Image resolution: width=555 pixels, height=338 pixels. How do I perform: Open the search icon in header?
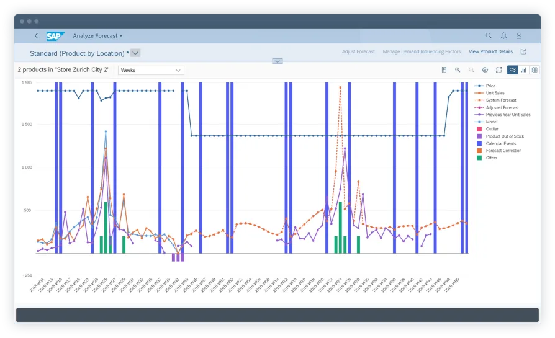click(489, 36)
